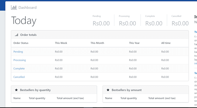Click the Complete Rs0.00 today summary

(x=154, y=21)
